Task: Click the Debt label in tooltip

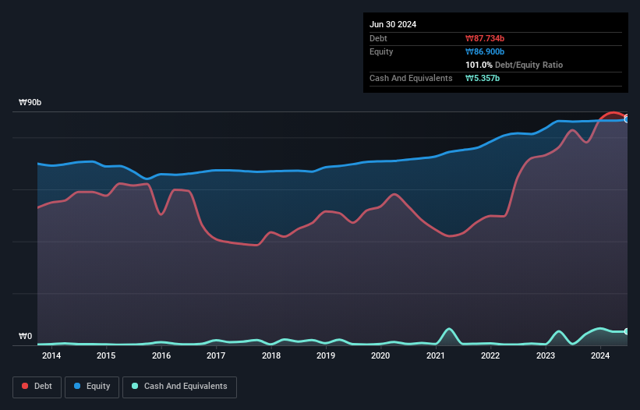Action: (x=378, y=38)
